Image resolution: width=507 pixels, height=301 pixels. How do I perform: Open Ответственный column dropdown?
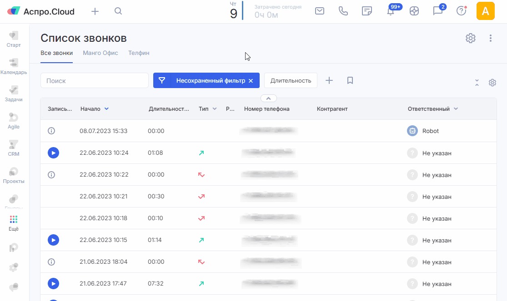pyautogui.click(x=456, y=109)
